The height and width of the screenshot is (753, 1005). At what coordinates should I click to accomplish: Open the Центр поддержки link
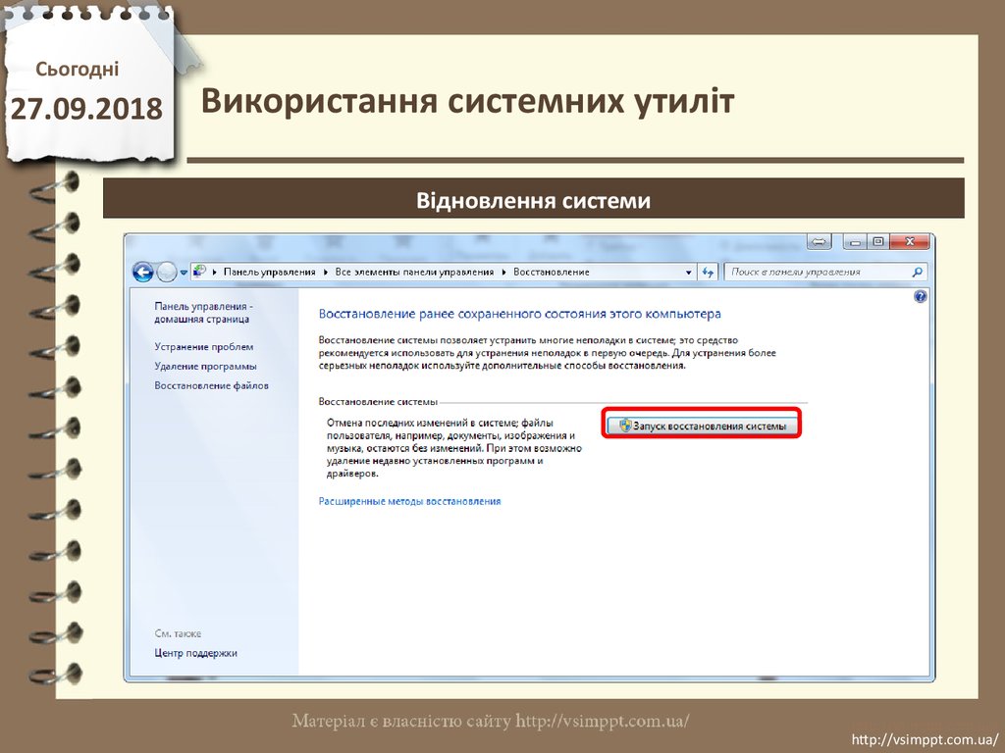pos(195,653)
